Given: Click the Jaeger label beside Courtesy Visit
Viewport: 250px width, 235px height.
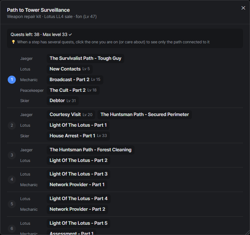Looking at the screenshot, I should pos(26,115).
